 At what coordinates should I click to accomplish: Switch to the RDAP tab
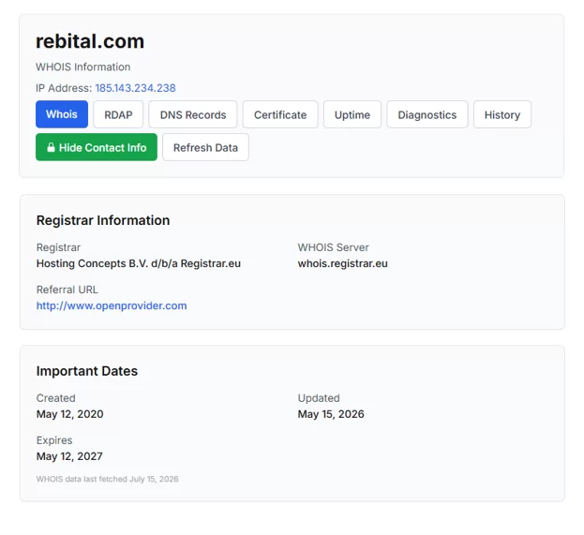click(118, 114)
